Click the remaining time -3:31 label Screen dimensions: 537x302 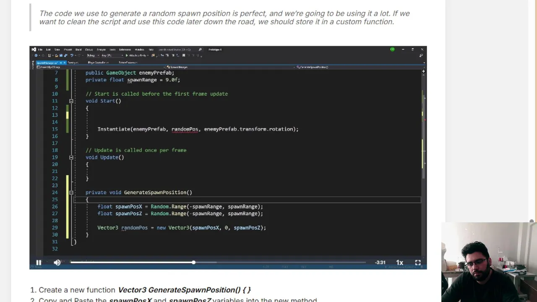click(x=380, y=263)
